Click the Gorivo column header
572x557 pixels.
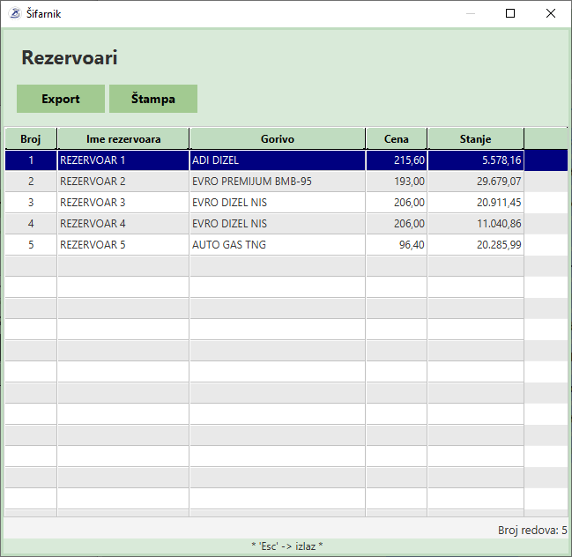pyautogui.click(x=278, y=139)
